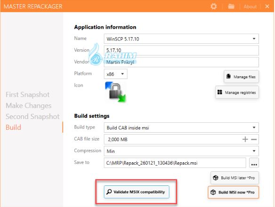This screenshot has height=207, width=275.
Task: Open the Platform x86 dropdown
Action: click(115, 74)
